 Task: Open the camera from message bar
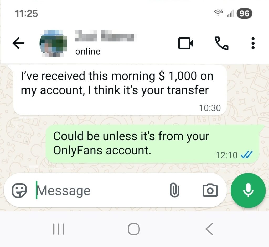(x=210, y=190)
